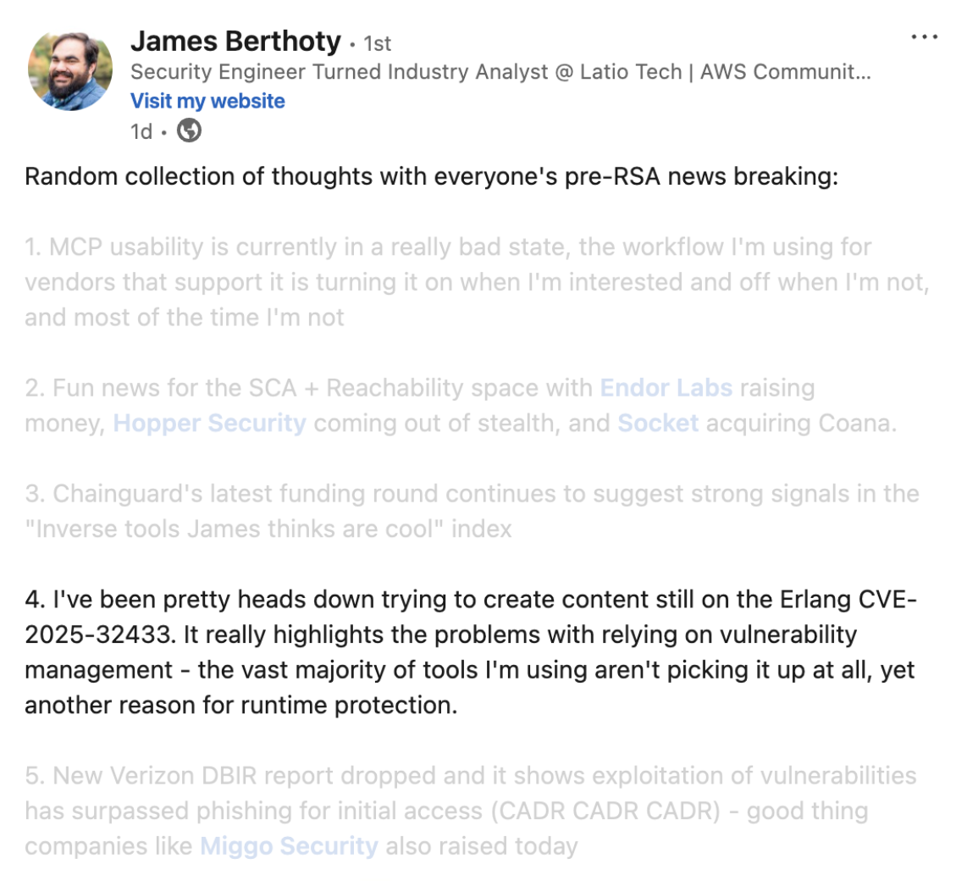967x886 pixels.
Task: Follow the Visit my website link
Action: click(207, 101)
